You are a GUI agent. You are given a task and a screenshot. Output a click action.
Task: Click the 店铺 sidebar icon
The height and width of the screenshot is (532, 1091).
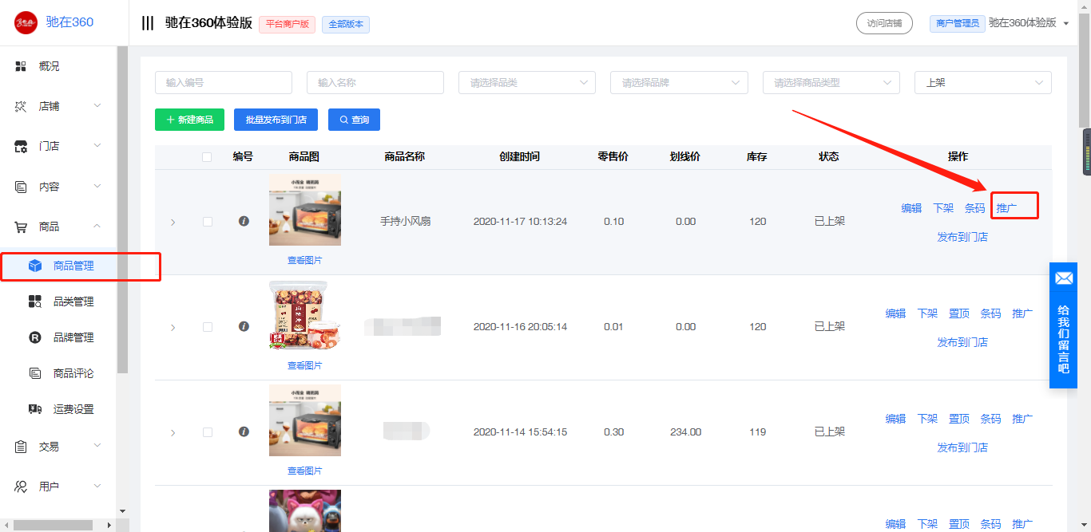(x=22, y=106)
